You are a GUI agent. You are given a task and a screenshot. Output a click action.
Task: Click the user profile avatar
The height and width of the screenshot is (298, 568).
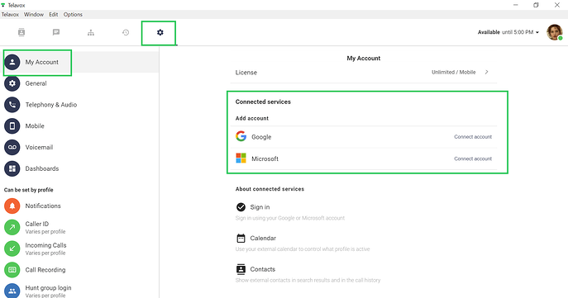[x=555, y=32]
